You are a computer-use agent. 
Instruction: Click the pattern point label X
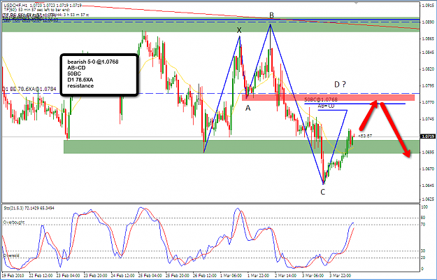[239, 30]
